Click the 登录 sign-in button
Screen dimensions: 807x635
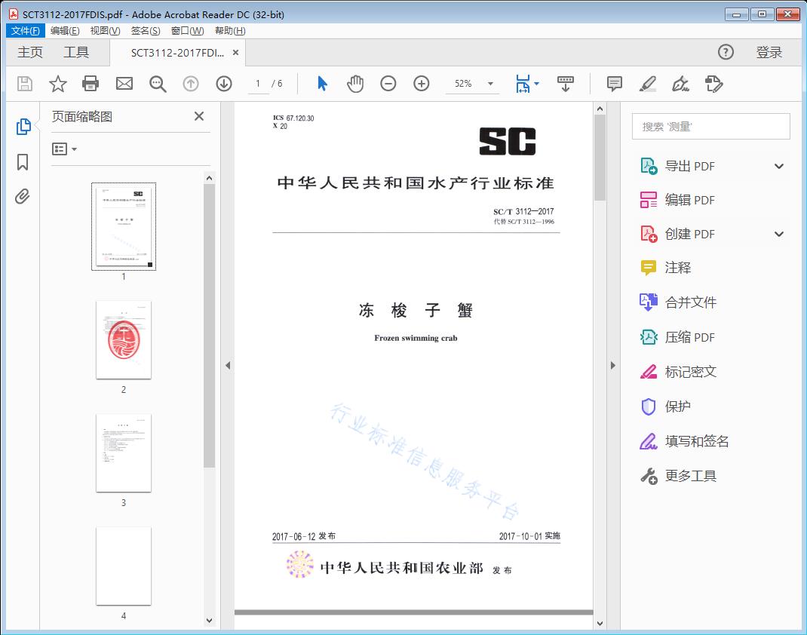pyautogui.click(x=769, y=52)
